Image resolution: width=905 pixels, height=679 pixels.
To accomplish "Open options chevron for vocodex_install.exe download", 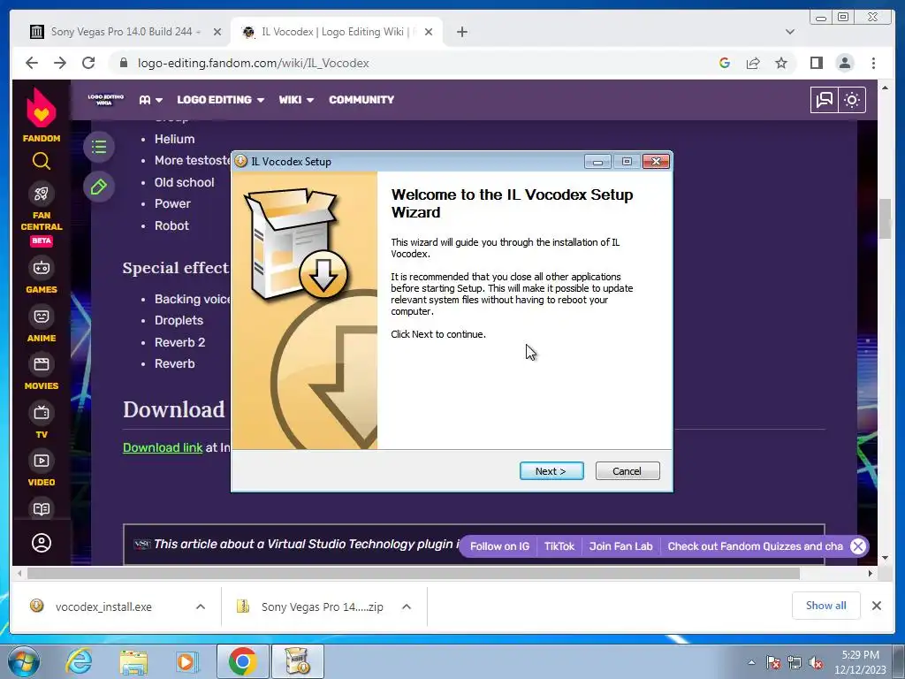I will [x=201, y=607].
